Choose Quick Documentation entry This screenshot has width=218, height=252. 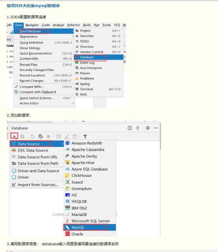44,53
